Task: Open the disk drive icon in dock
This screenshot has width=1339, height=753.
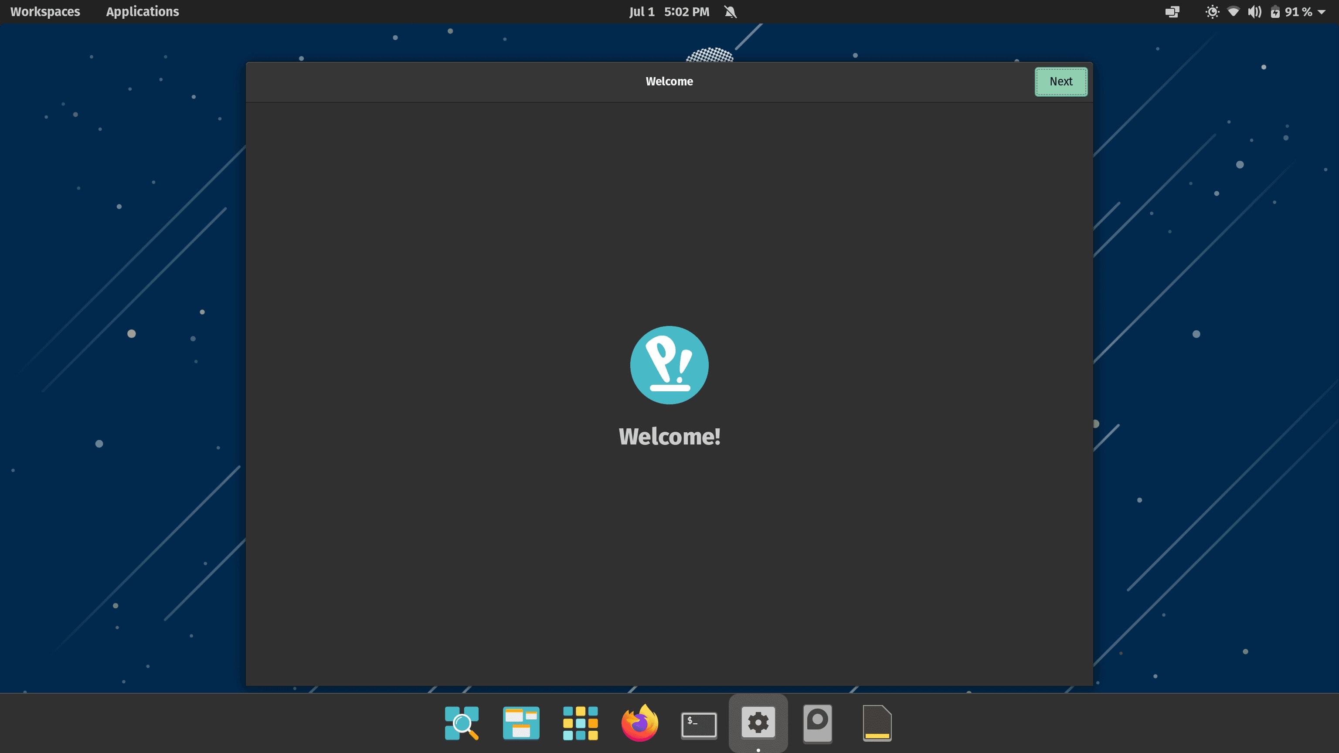Action: (x=817, y=723)
